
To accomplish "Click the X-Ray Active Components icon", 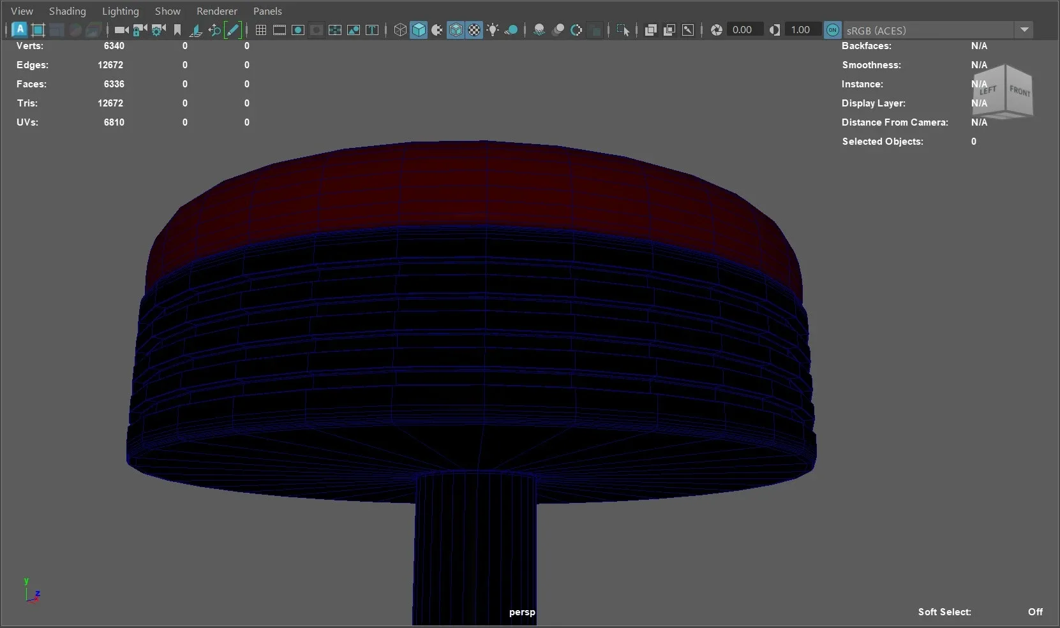I will click(x=669, y=30).
